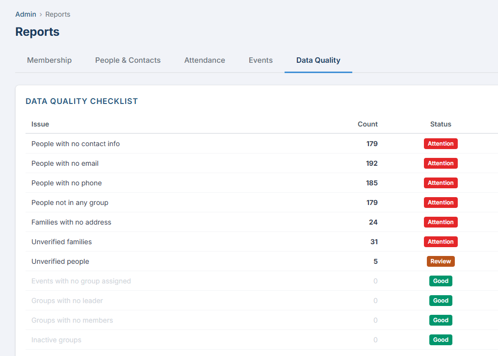498x356 pixels.
Task: Select the Review badge for unverified people
Action: [440, 261]
